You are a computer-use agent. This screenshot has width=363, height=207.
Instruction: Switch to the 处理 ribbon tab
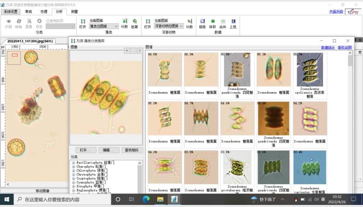[44, 11]
